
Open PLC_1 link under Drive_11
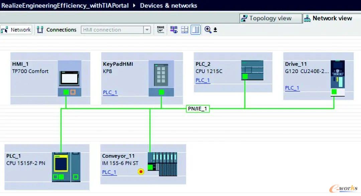(x=292, y=88)
